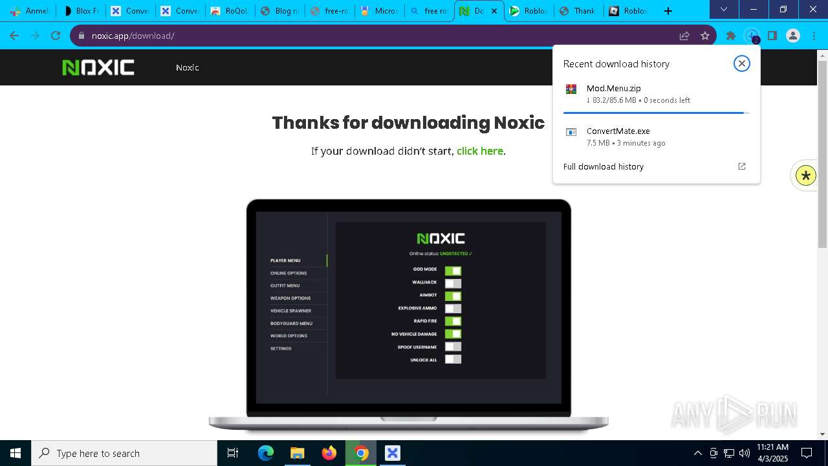Click the Mod.Menu.zip archive file icon

coord(571,89)
